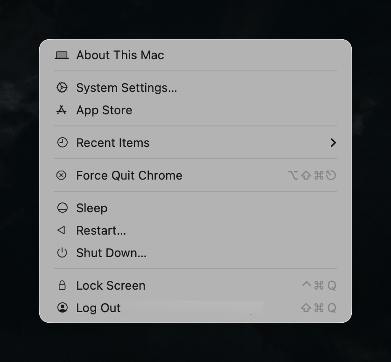
Task: Click the laptop icon beside About This Mac
Action: click(62, 55)
